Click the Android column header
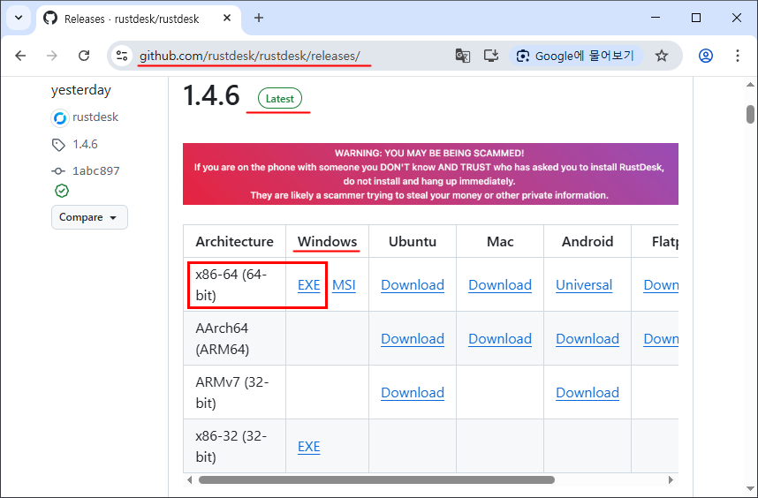The height and width of the screenshot is (498, 758). pos(587,242)
